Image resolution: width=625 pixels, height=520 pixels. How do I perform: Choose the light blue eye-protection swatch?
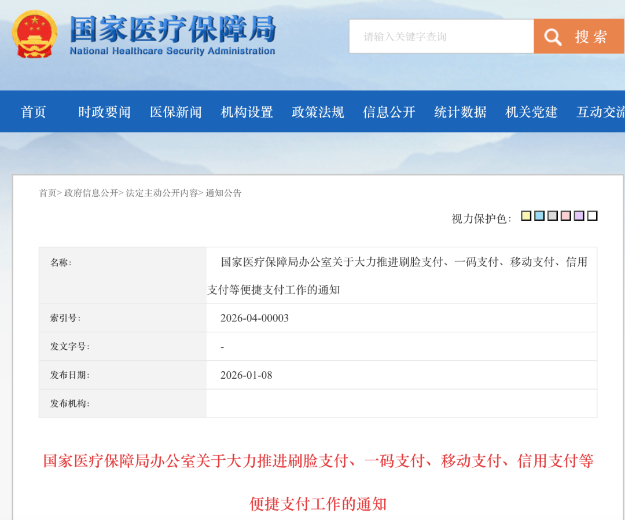click(539, 216)
